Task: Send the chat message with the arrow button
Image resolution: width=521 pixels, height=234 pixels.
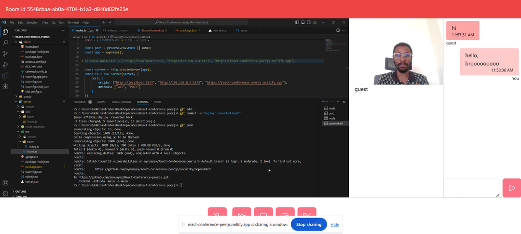Action: (x=512, y=188)
